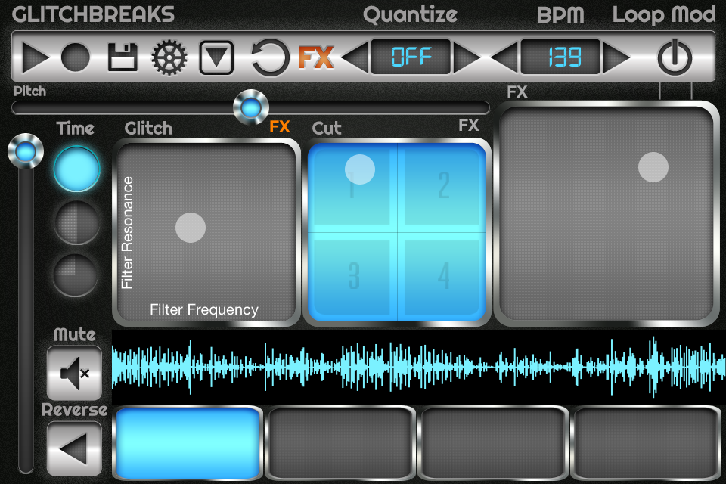The image size is (726, 484).
Task: Open settings with the gear icon
Action: click(x=169, y=57)
